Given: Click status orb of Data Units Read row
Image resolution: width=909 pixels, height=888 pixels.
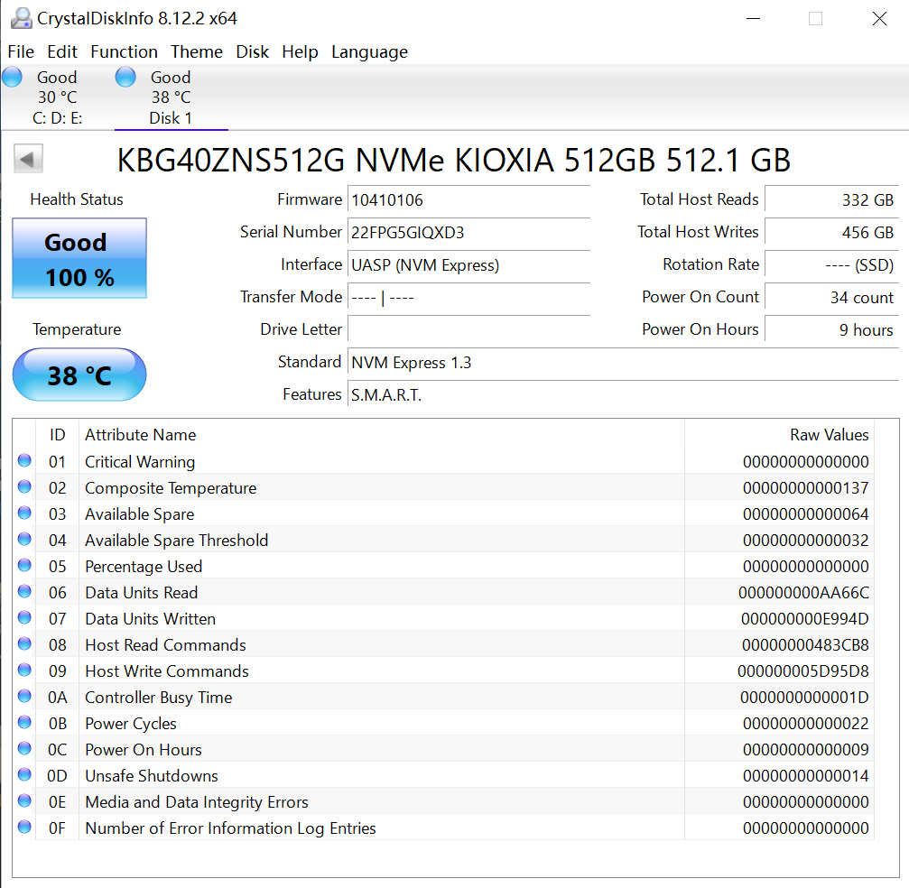Looking at the screenshot, I should coord(24,591).
